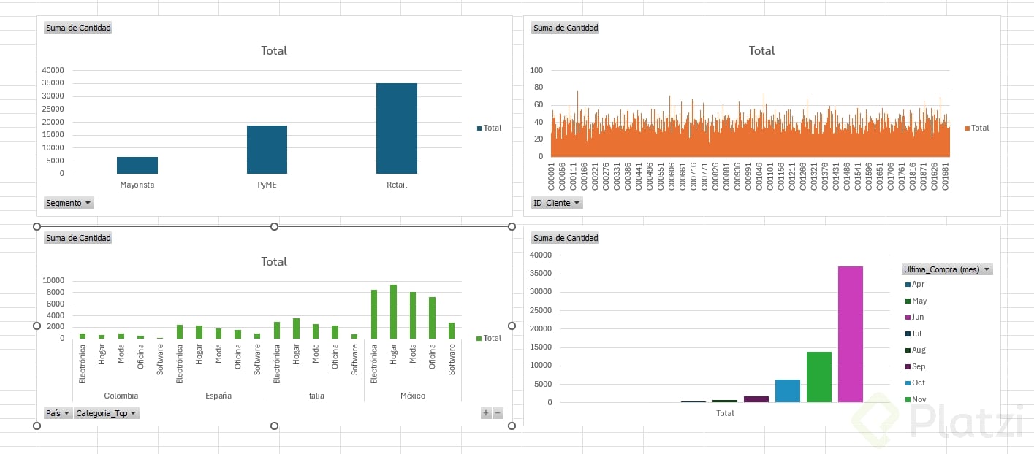Collapse entire field with the minus button
The image size is (1034, 454).
coord(498,413)
